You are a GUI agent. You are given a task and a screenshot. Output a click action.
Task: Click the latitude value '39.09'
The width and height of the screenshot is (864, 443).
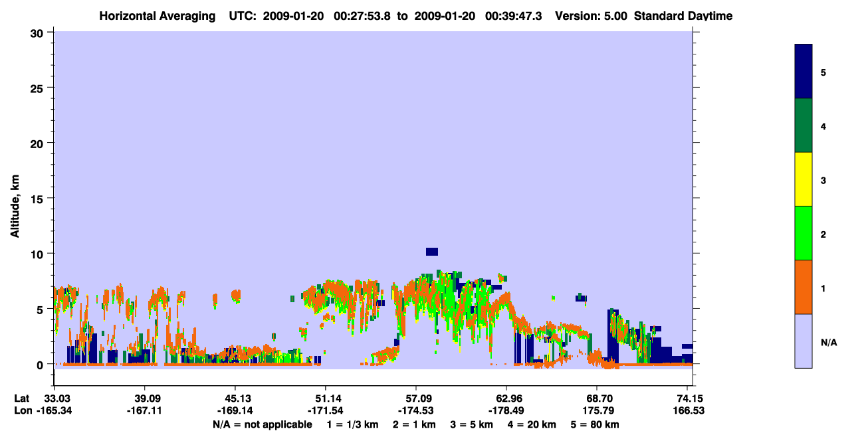(x=145, y=399)
